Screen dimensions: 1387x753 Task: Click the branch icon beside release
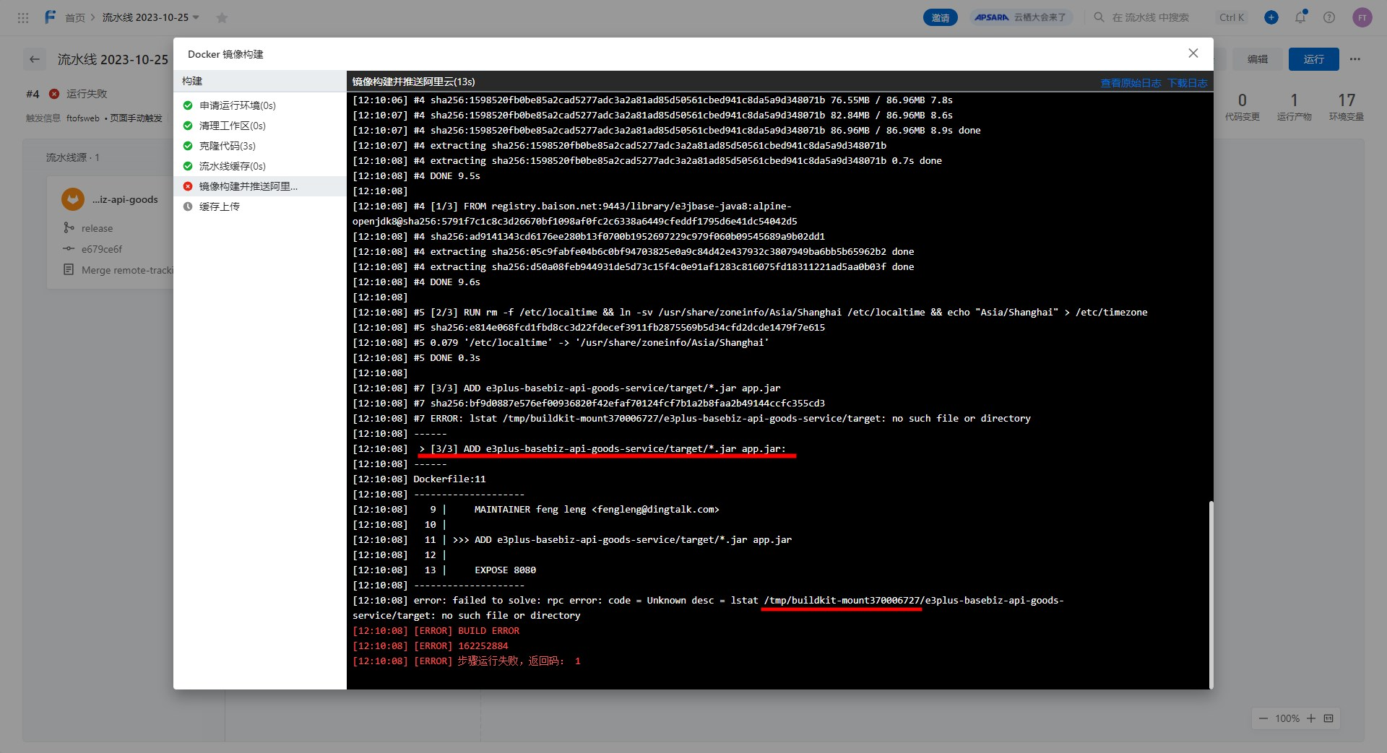69,227
